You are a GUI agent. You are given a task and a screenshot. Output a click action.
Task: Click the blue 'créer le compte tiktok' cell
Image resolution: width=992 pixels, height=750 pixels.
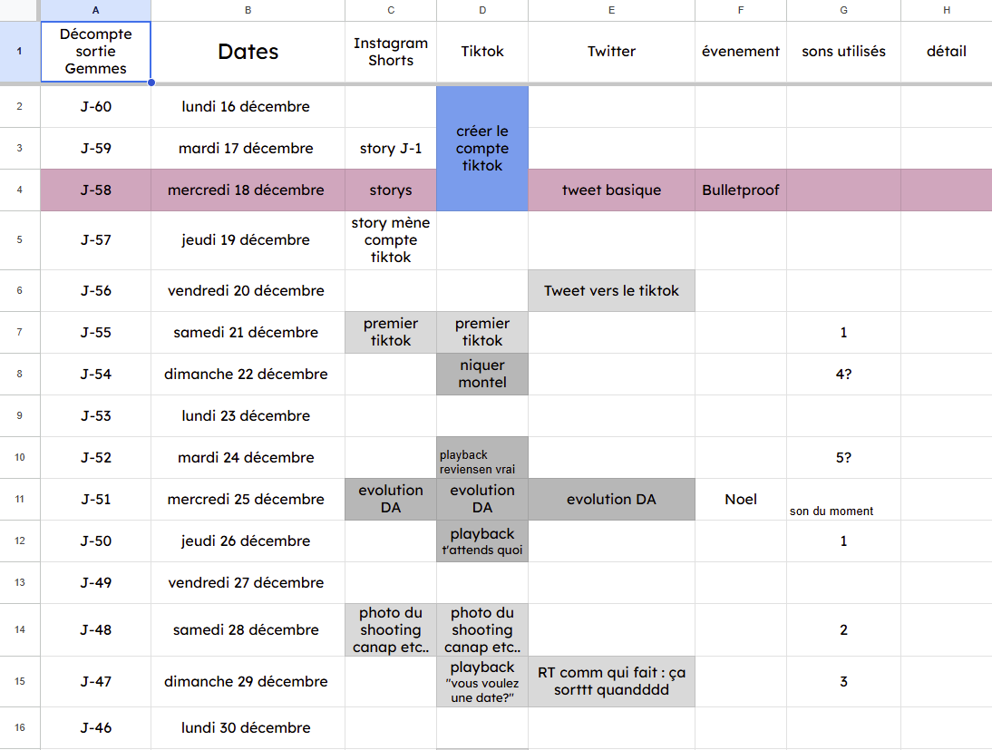pos(481,149)
